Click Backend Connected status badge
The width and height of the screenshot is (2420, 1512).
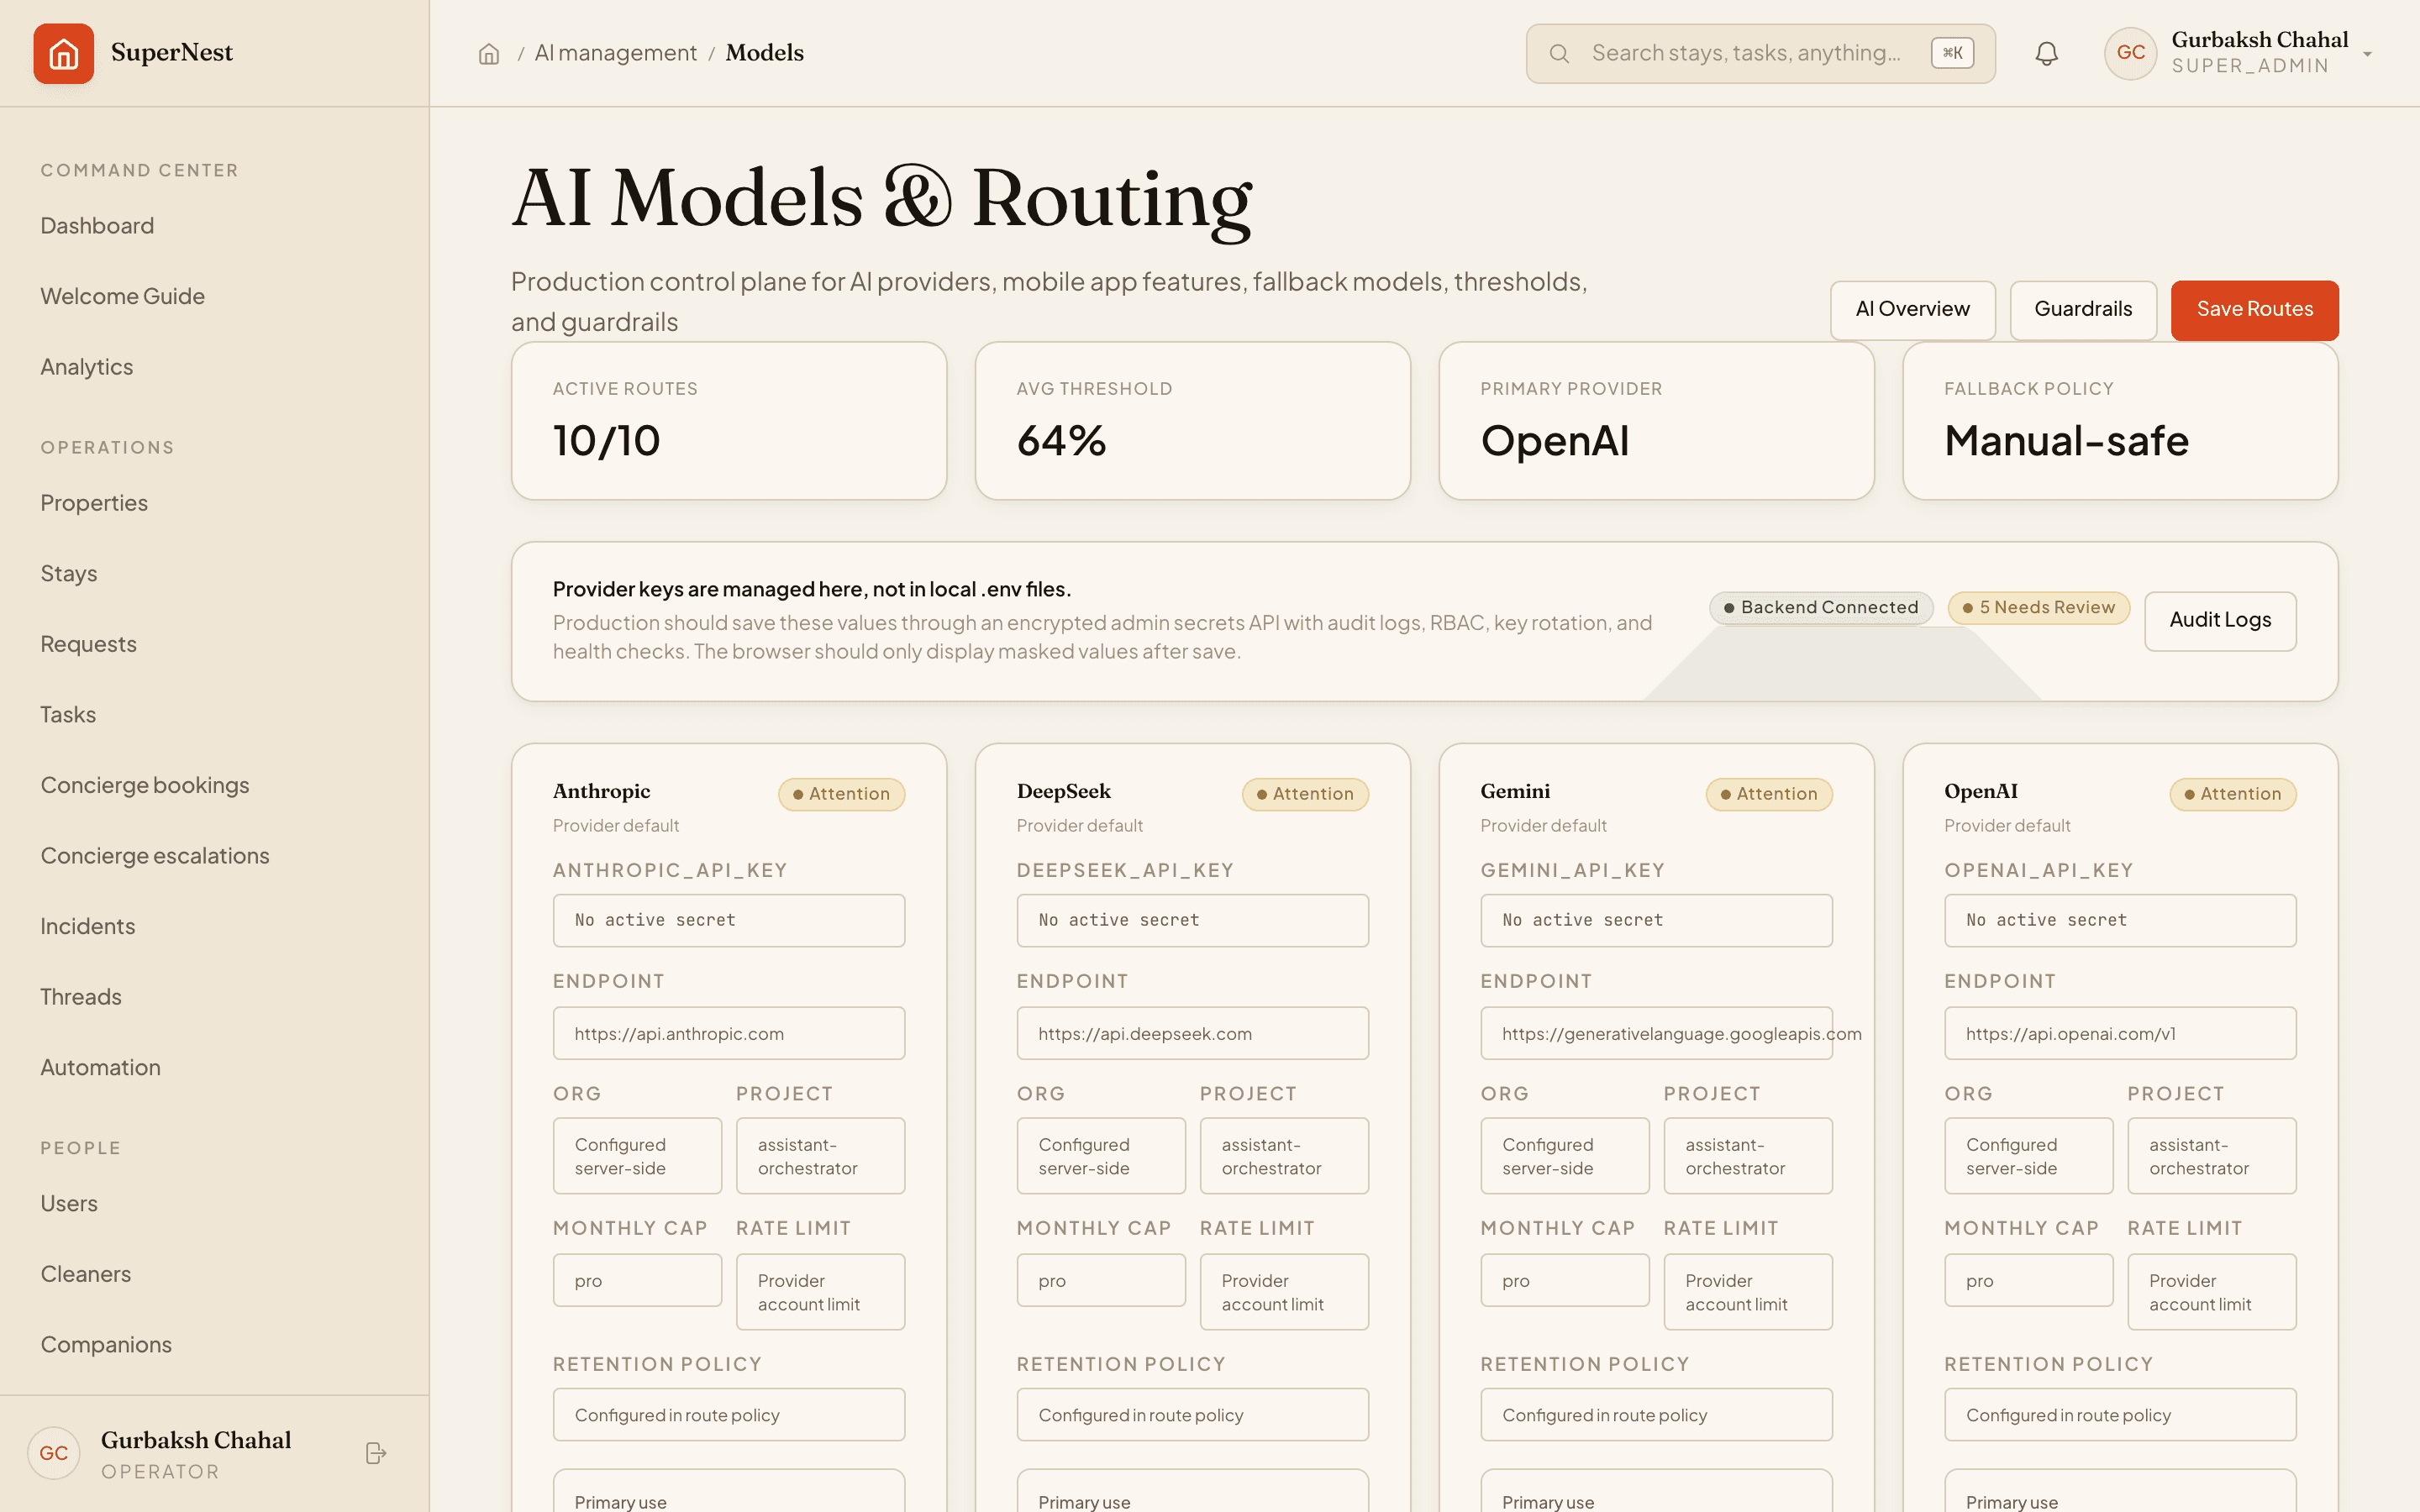pos(1821,608)
